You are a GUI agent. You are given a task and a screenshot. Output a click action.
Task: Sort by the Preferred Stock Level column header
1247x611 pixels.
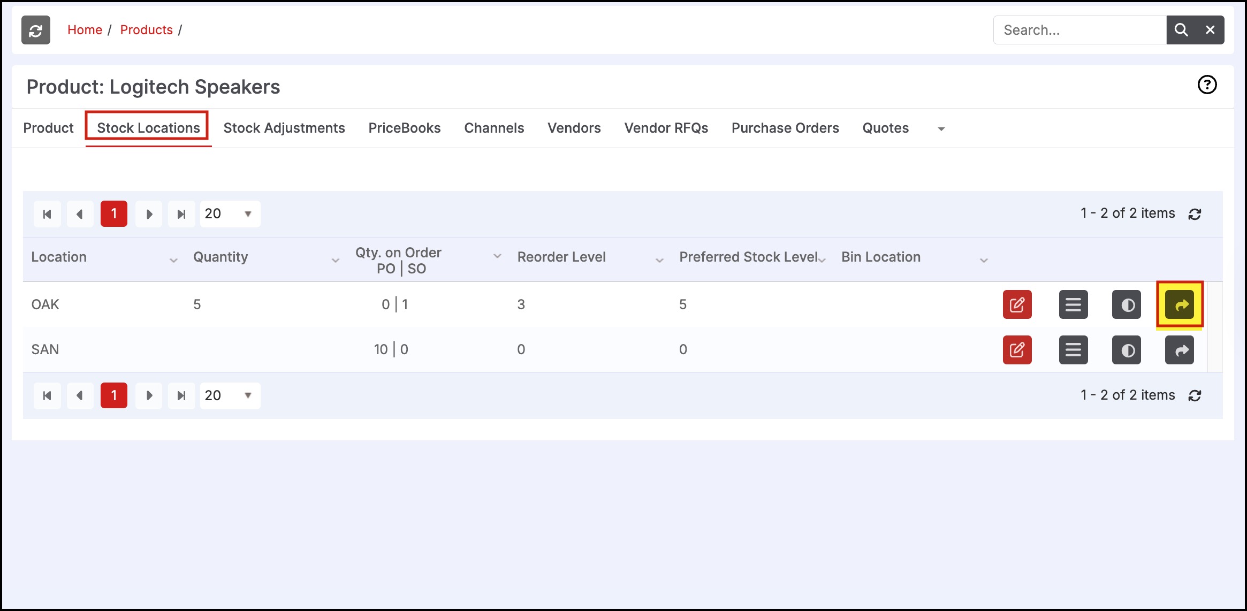(x=749, y=257)
